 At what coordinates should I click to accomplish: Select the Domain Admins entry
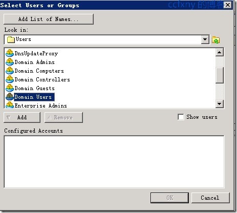coord(35,62)
